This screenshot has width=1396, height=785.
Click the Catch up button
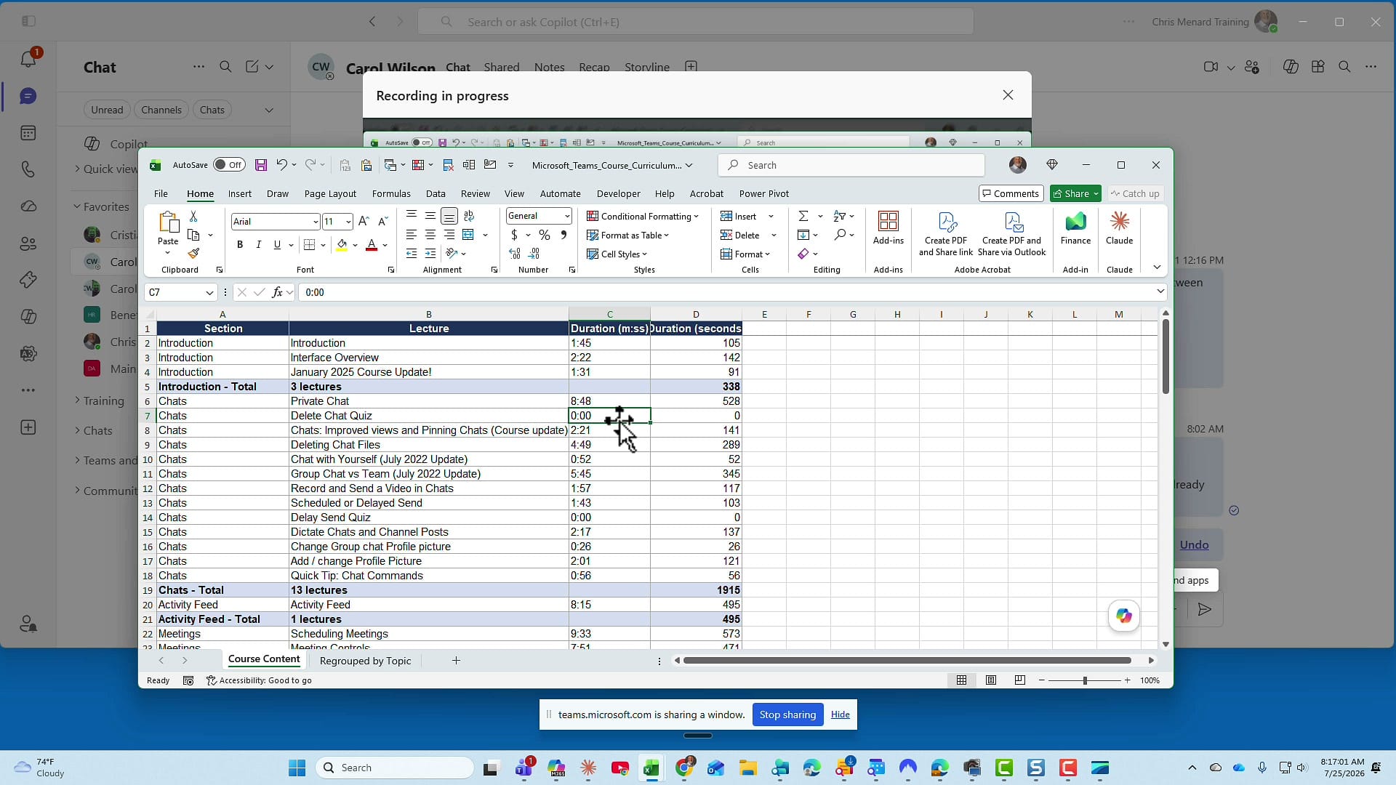(x=1135, y=193)
